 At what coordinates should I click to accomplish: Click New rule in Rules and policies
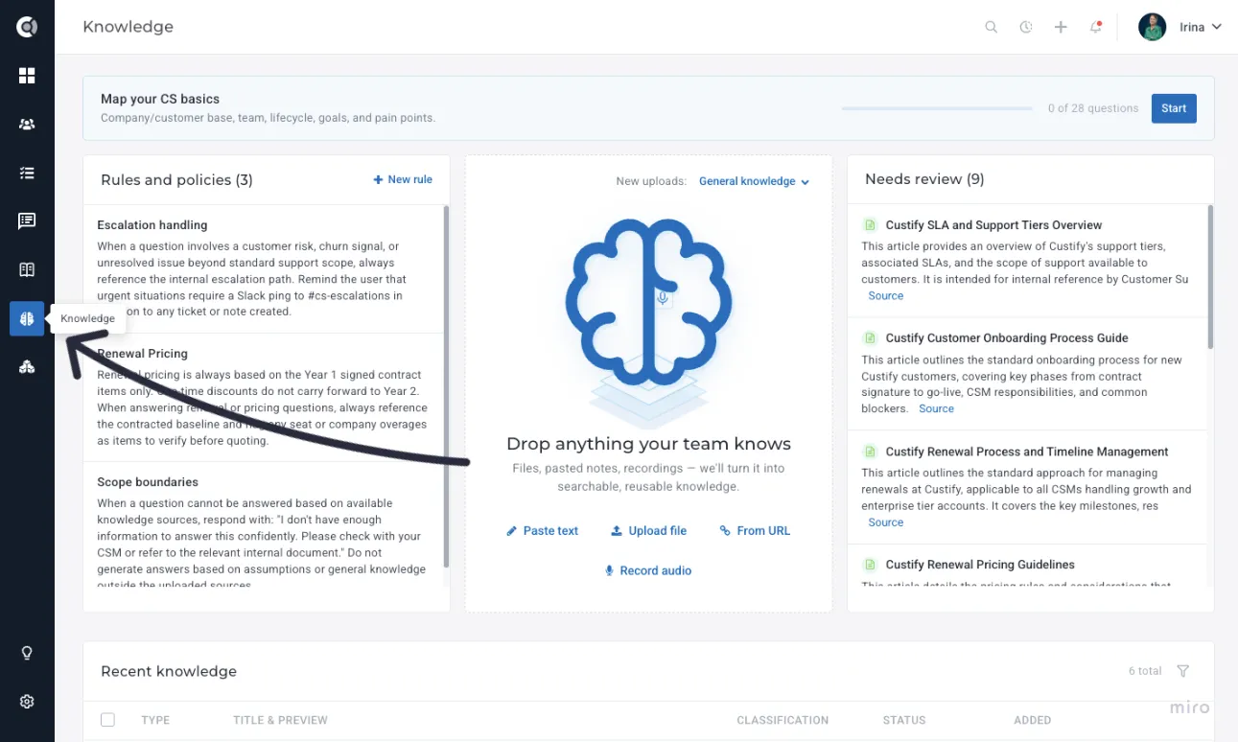pyautogui.click(x=403, y=179)
